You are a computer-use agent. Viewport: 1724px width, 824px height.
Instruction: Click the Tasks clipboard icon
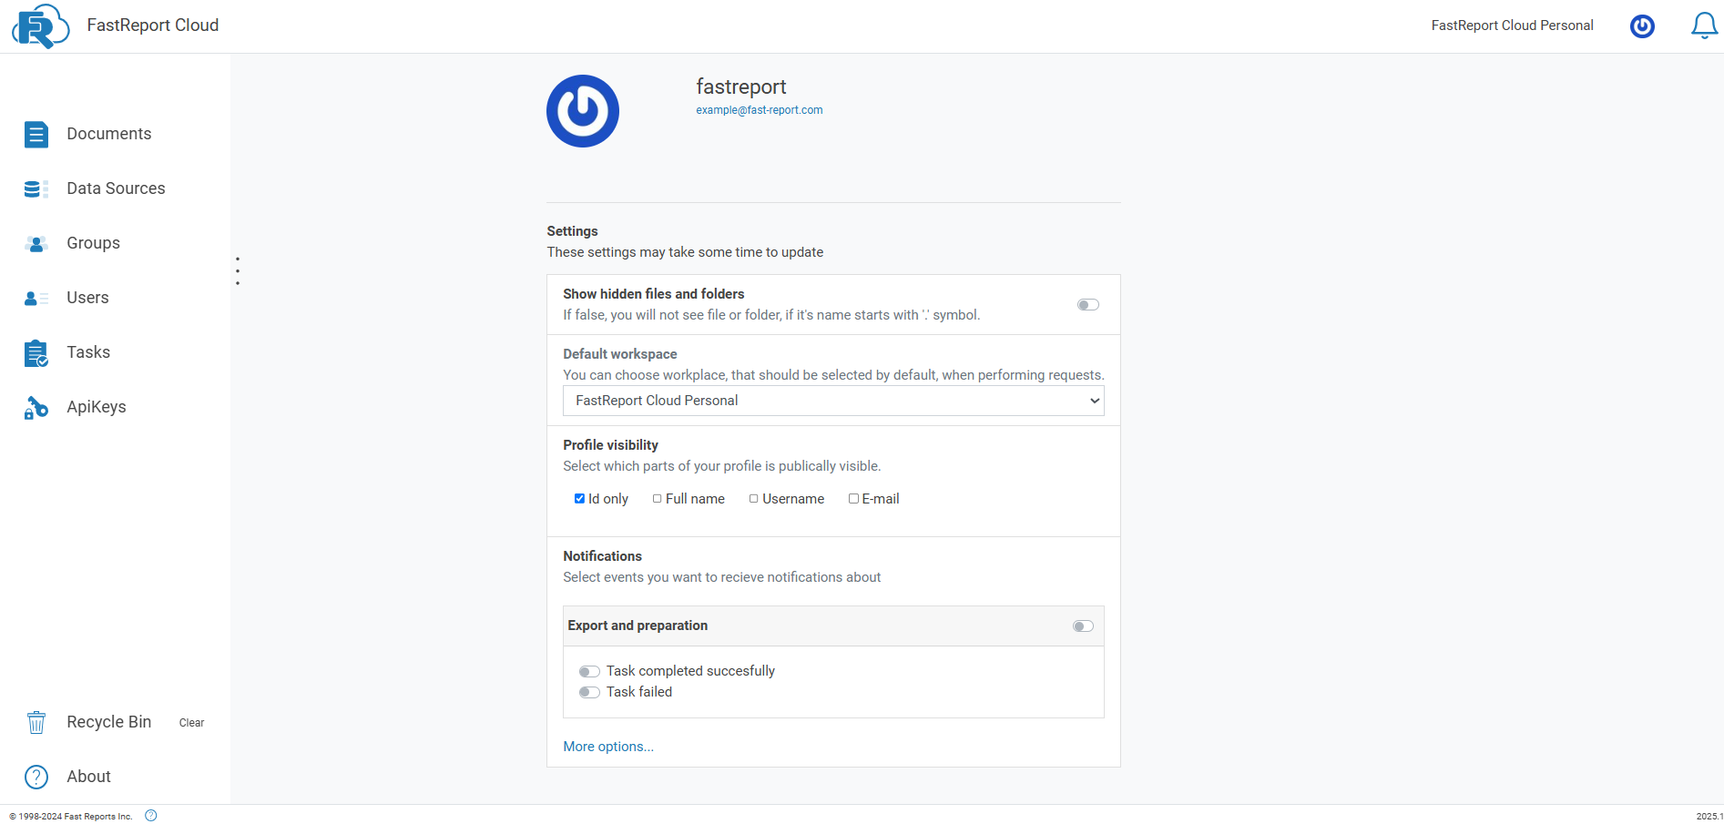pyautogui.click(x=36, y=353)
